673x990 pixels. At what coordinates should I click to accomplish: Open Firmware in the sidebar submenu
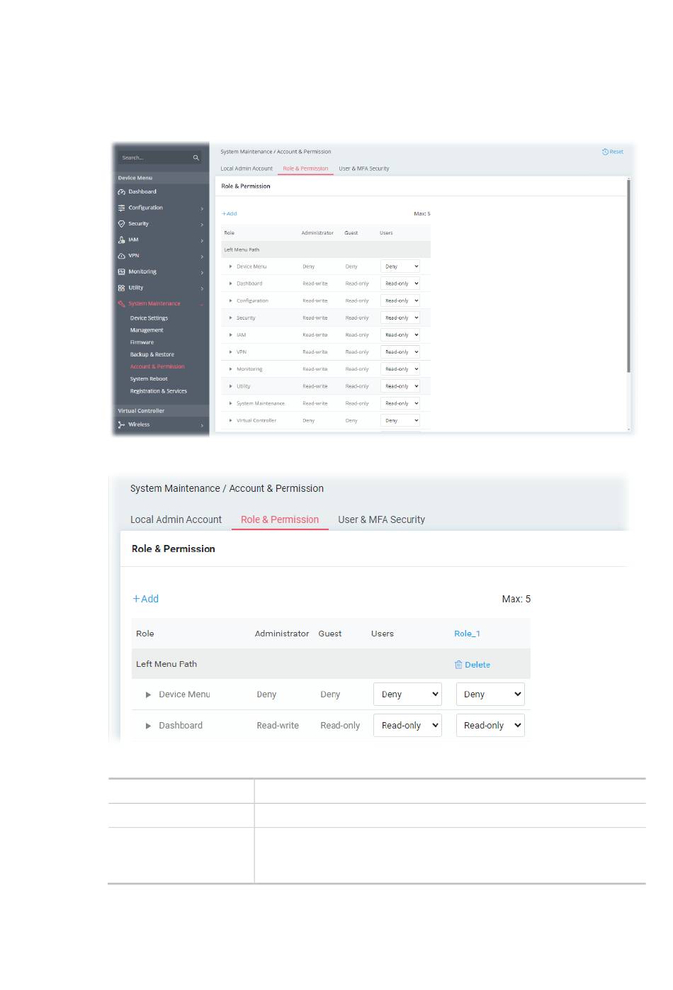point(142,342)
